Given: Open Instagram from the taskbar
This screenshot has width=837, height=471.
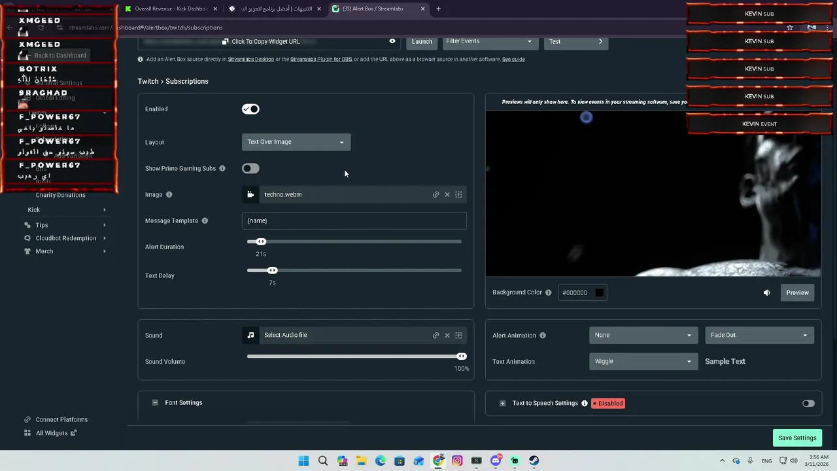Looking at the screenshot, I should [457, 461].
